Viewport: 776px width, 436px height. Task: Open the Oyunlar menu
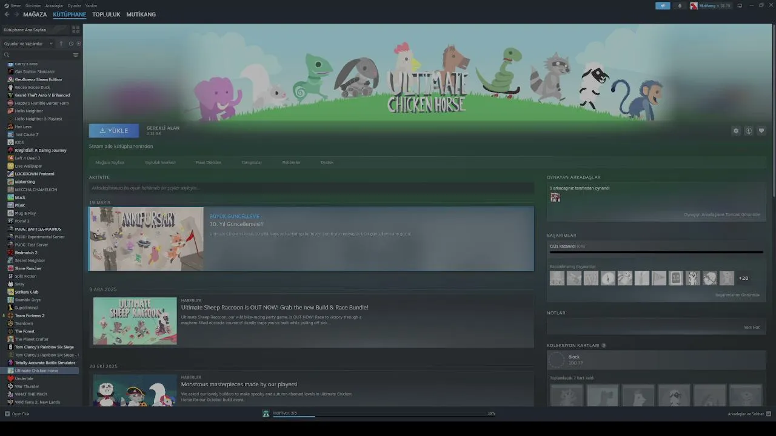[x=75, y=5]
